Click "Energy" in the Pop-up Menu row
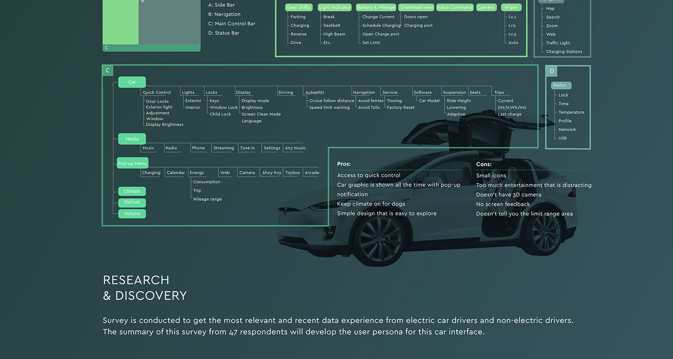673x359 pixels. (197, 173)
